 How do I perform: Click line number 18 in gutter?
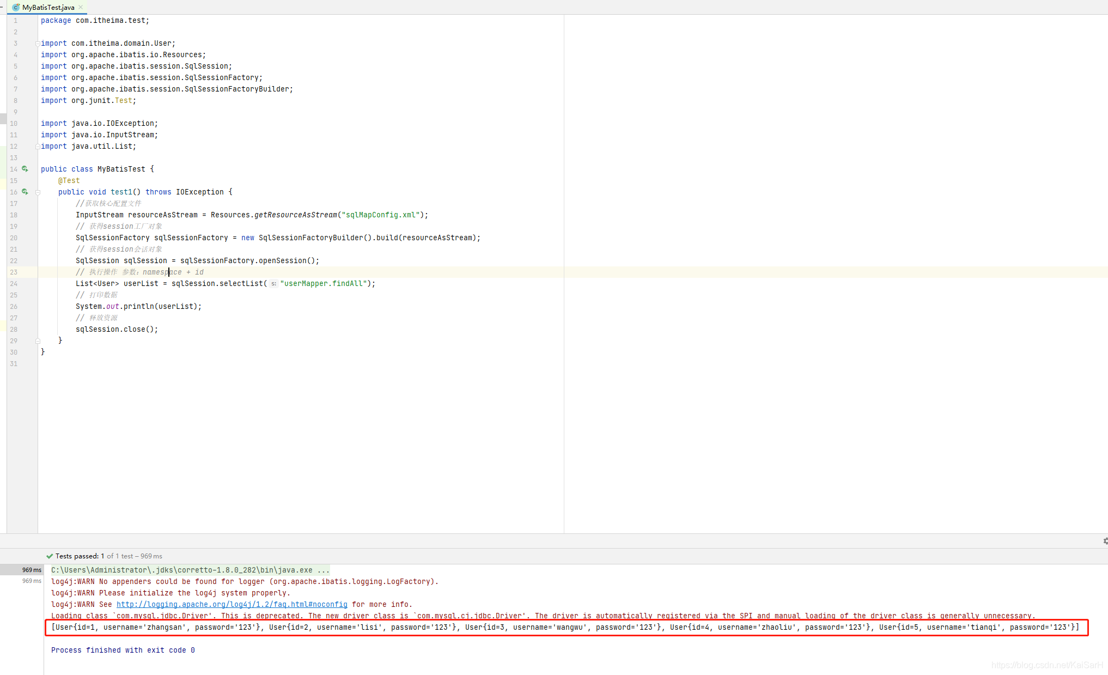click(x=14, y=215)
